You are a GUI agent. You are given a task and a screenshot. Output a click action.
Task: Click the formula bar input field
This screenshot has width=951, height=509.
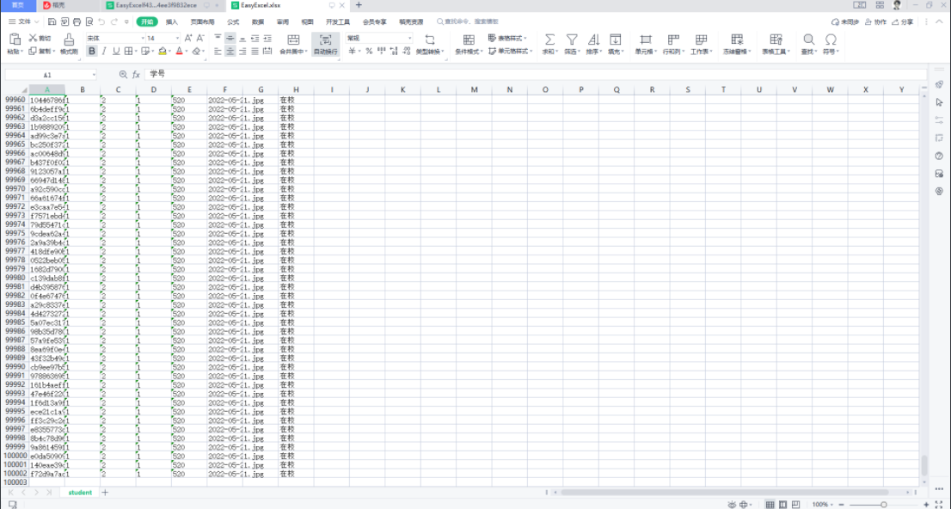click(536, 74)
